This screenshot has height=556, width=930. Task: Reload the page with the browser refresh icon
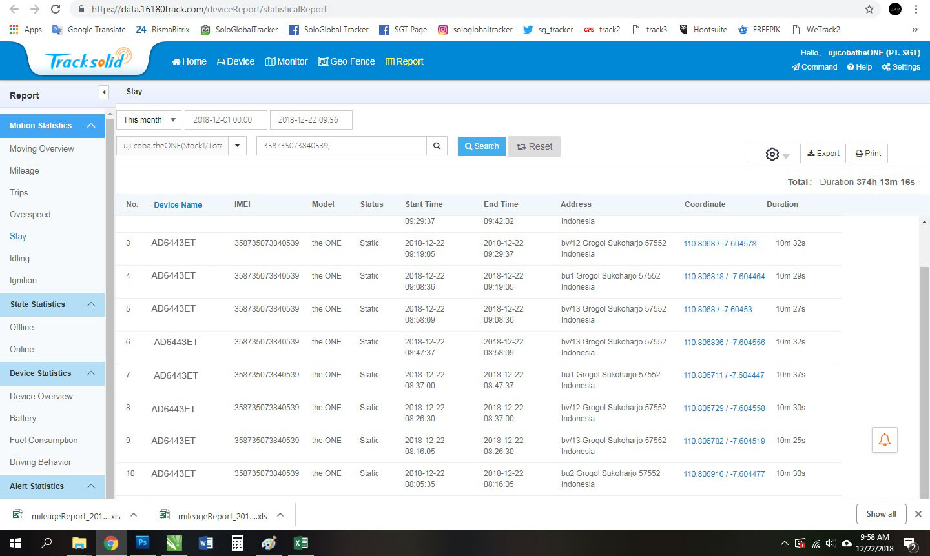(56, 9)
